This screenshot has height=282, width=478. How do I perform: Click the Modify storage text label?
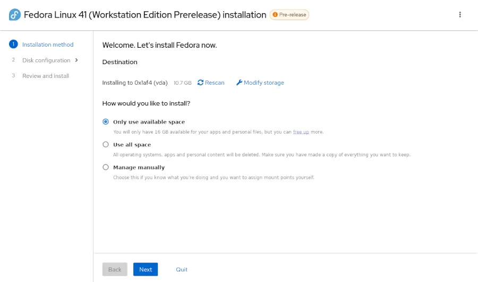point(264,83)
